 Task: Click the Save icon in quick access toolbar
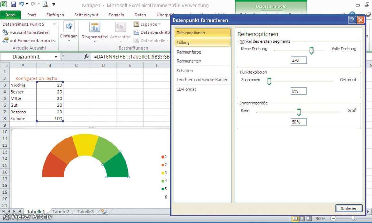click(x=13, y=4)
